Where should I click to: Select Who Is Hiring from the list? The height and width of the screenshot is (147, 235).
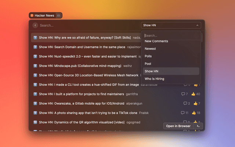(x=154, y=79)
